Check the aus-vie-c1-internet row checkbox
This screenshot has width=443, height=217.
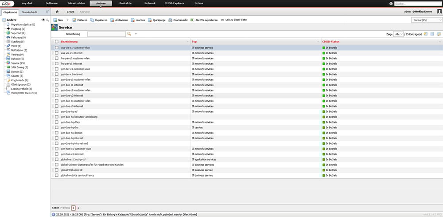(57, 53)
